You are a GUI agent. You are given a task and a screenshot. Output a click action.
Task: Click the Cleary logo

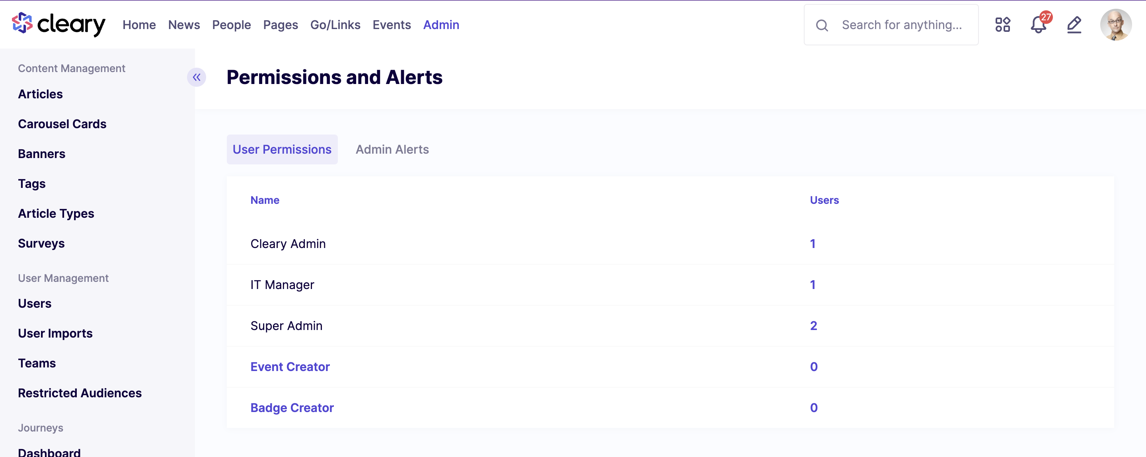[59, 24]
